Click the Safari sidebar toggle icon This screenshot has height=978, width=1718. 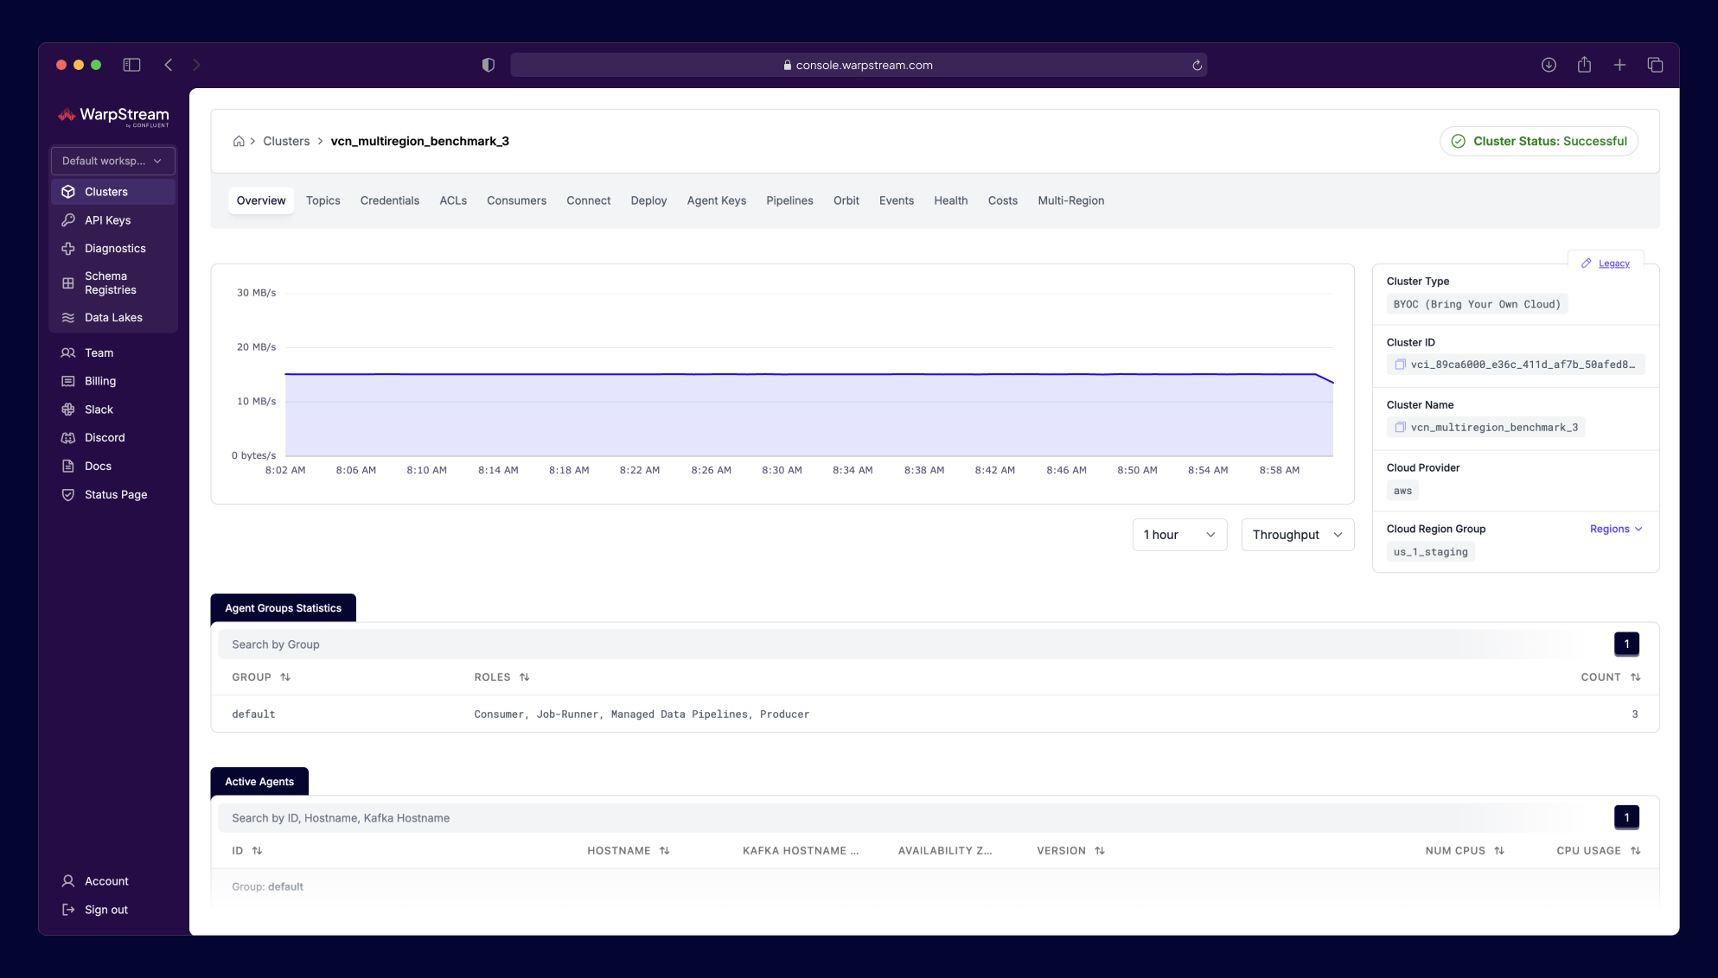tap(131, 65)
